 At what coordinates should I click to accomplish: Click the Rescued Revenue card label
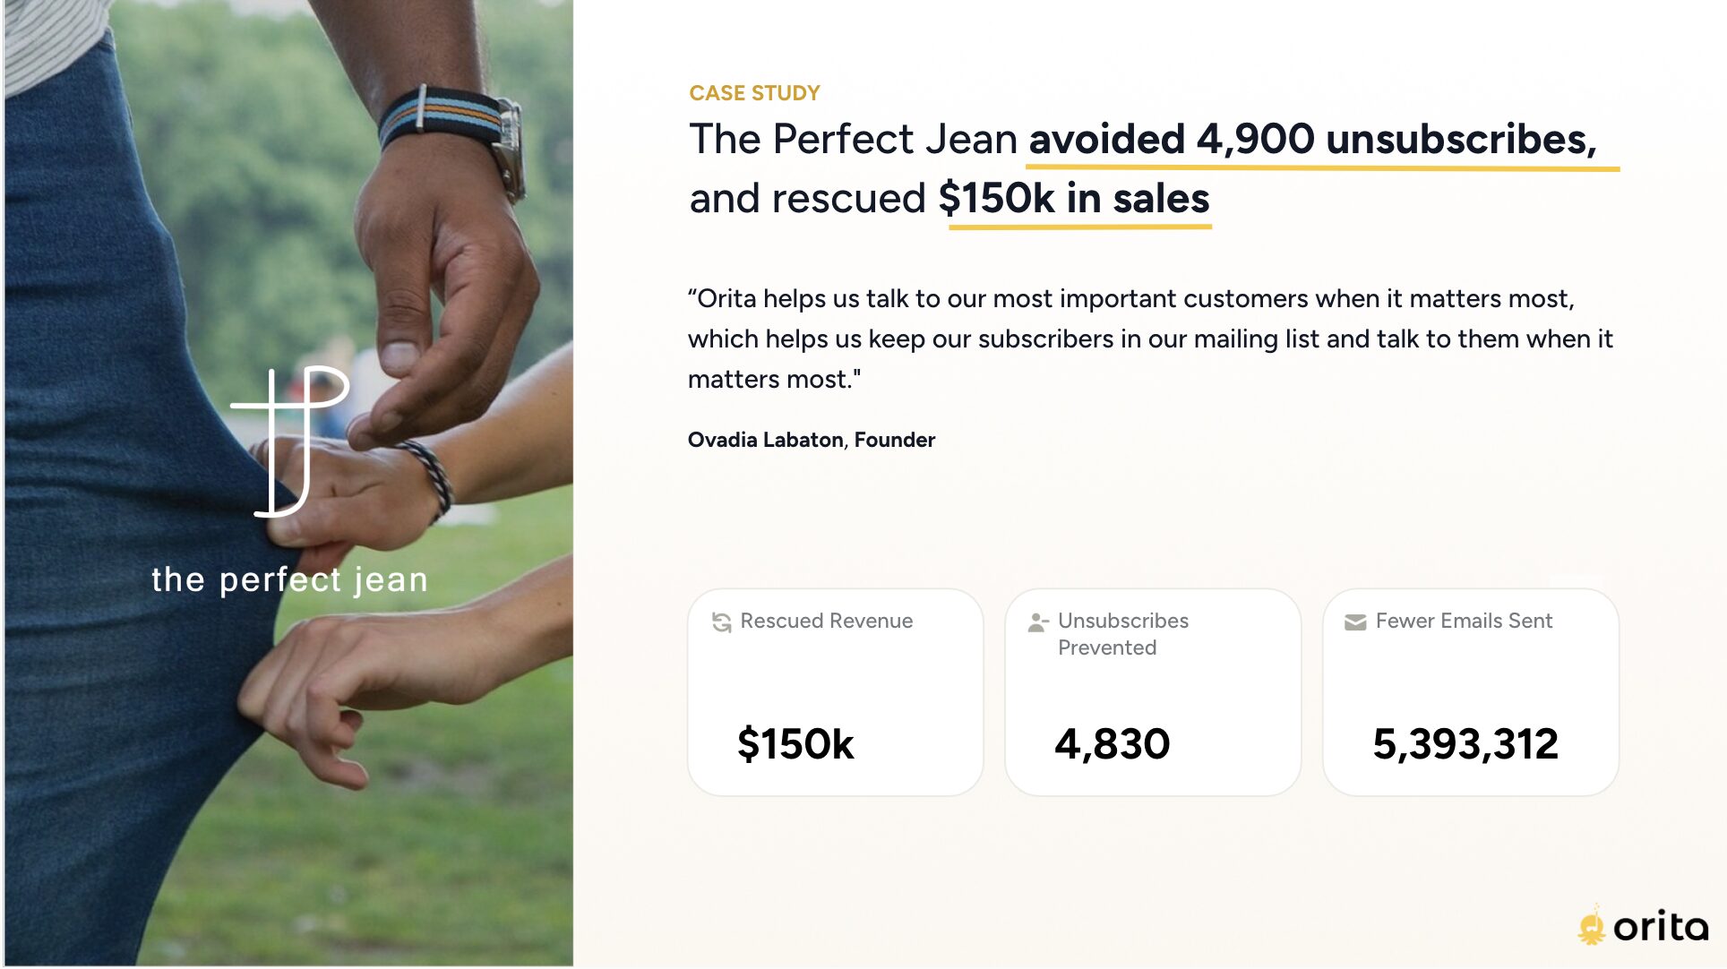pyautogui.click(x=827, y=622)
